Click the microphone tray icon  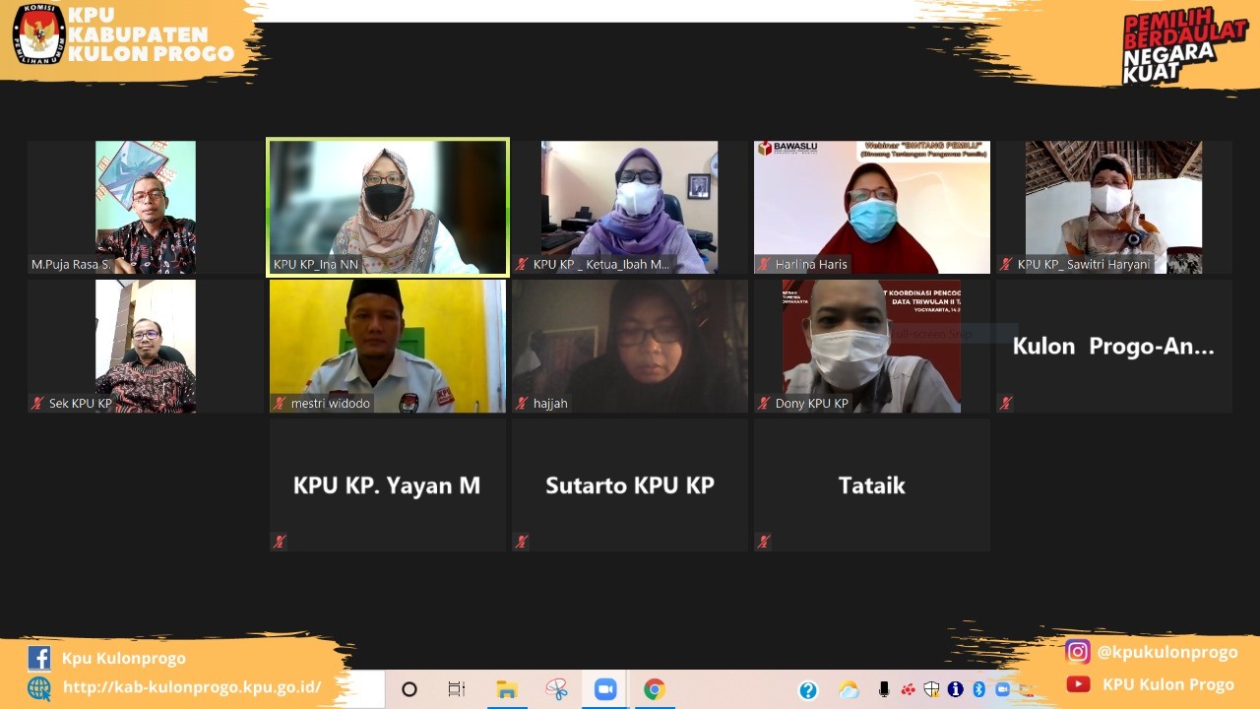(x=884, y=689)
